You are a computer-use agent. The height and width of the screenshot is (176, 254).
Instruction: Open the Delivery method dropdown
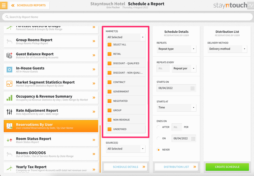coord(227,49)
